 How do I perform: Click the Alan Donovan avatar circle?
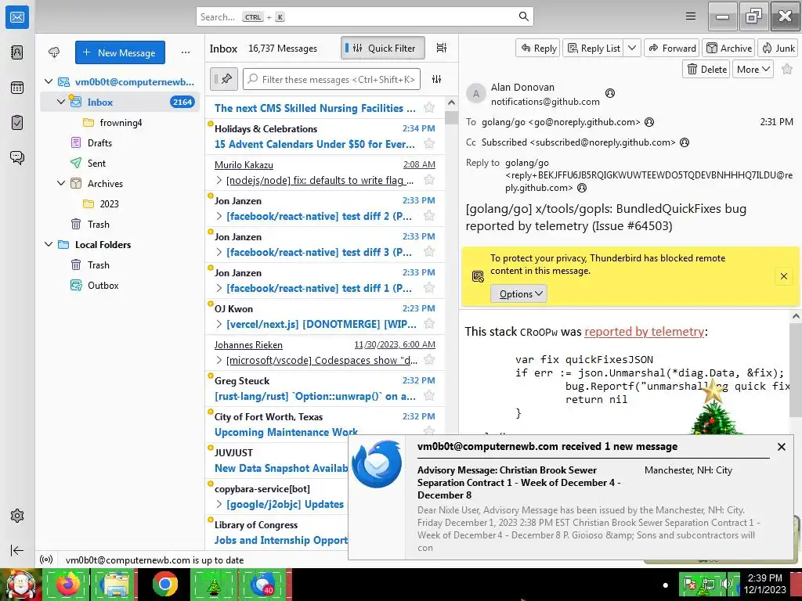coord(475,94)
